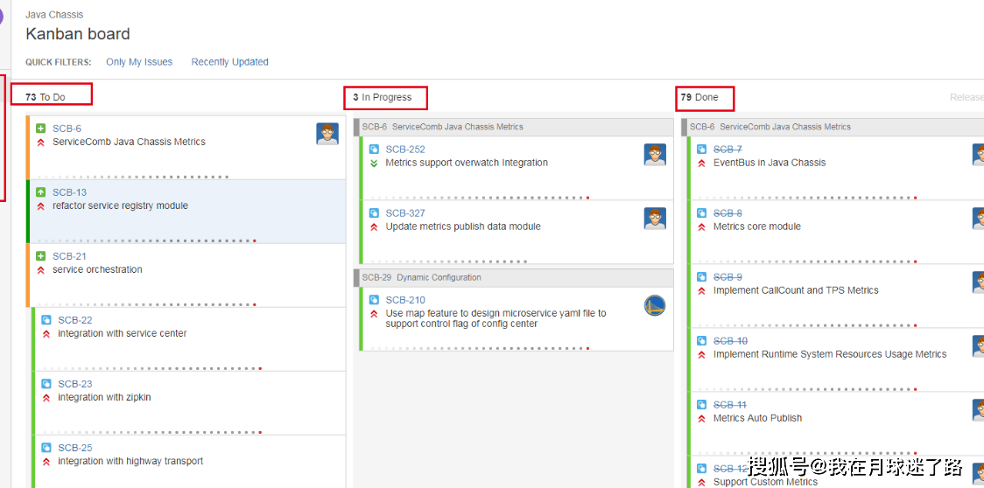The image size is (984, 488).
Task: Click the improvement type icon of SCB-13
Action: click(x=41, y=192)
